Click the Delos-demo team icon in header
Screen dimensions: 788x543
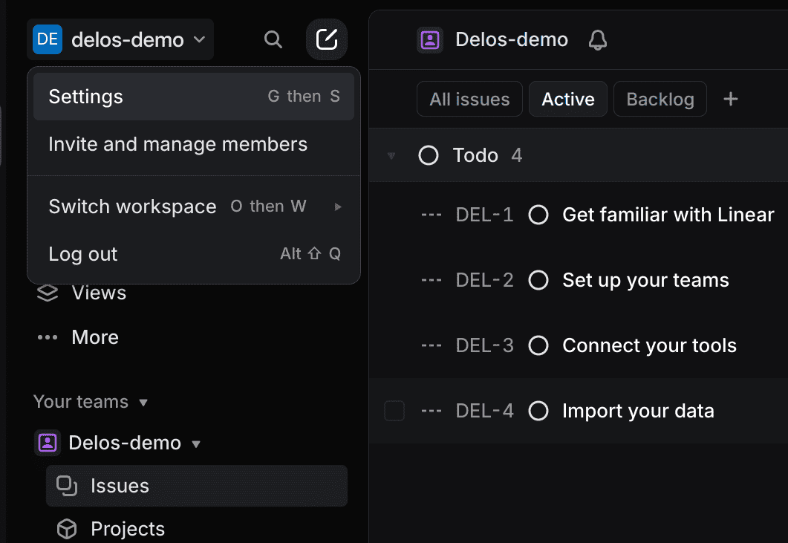click(430, 39)
